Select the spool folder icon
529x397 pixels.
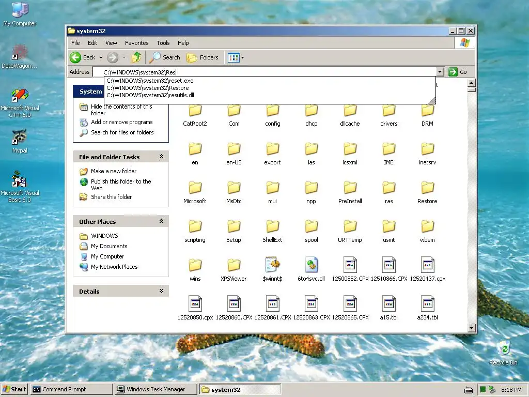point(312,227)
